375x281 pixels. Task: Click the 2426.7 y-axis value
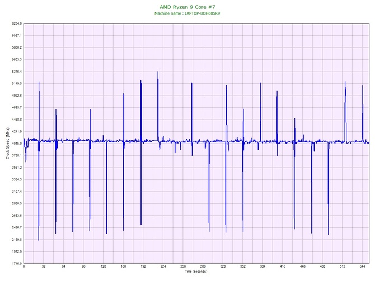pos(16,227)
